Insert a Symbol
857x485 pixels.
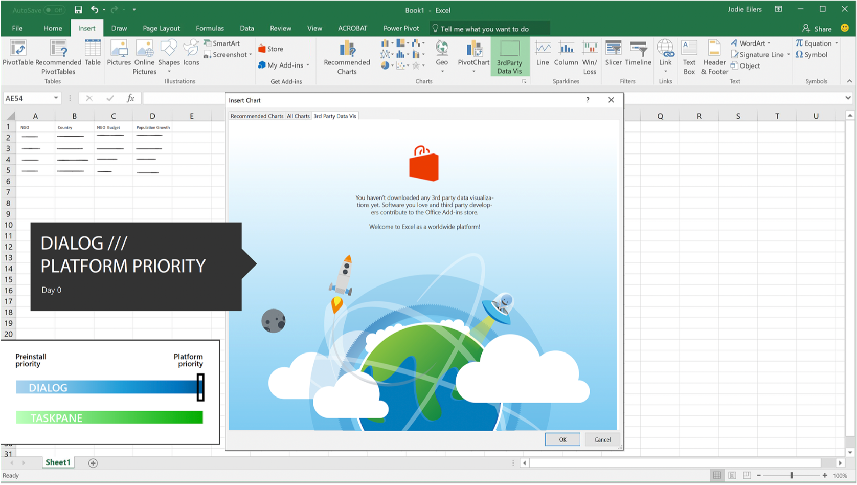(811, 55)
